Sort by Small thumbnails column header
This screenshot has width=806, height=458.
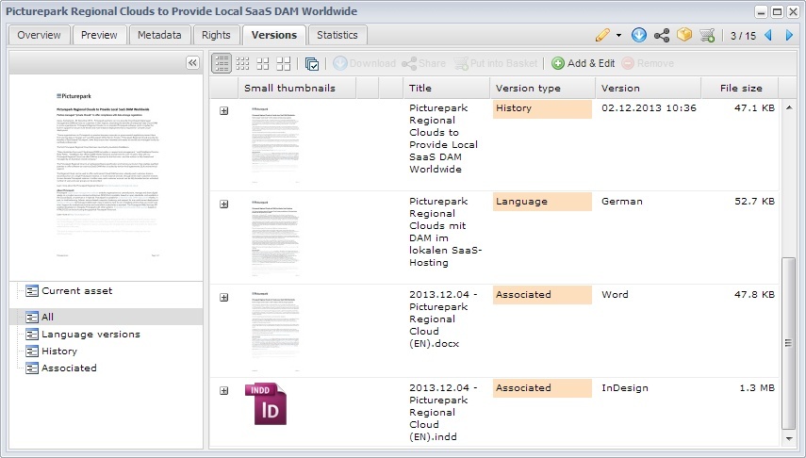(297, 88)
